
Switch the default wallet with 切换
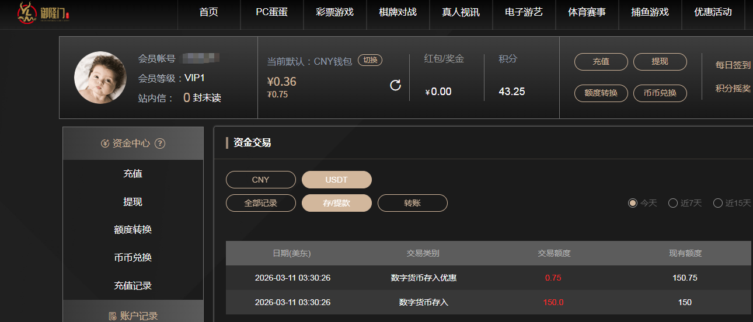pyautogui.click(x=370, y=60)
